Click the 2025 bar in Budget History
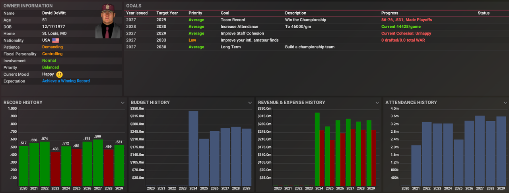The image size is (509, 193). point(204,162)
